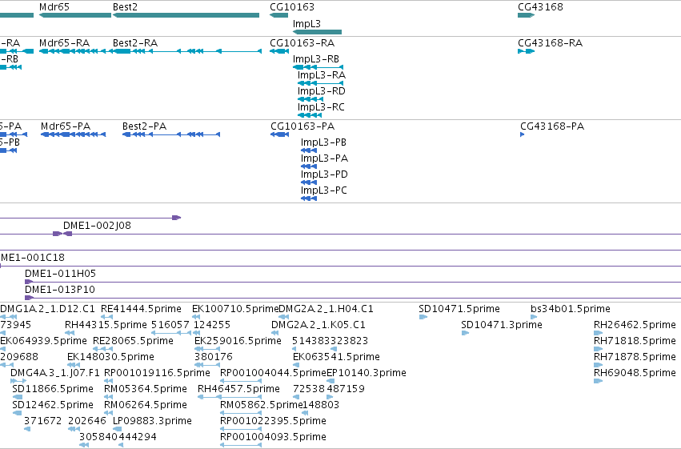Open EST RH46457.5prime

click(x=238, y=389)
